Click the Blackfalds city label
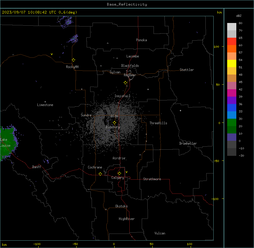 [x=130, y=66]
